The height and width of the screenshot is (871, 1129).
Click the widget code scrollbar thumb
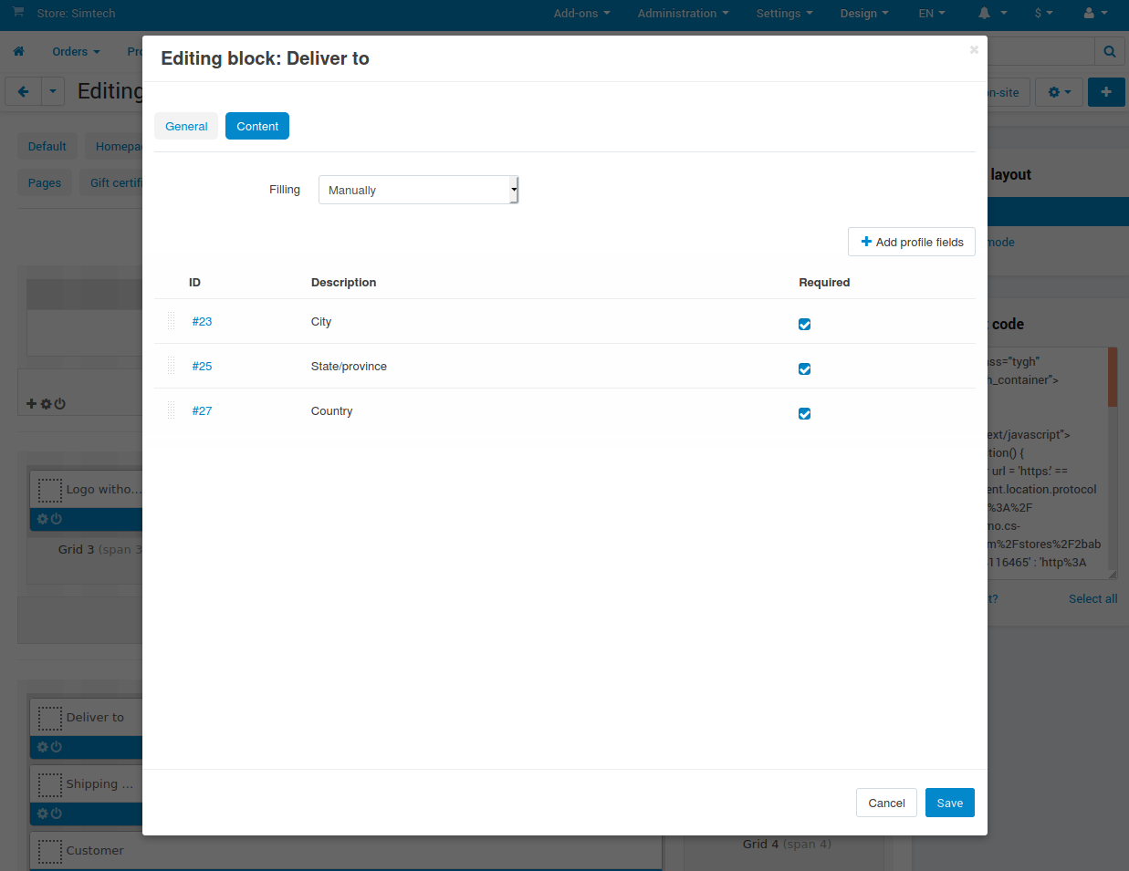click(x=1113, y=377)
